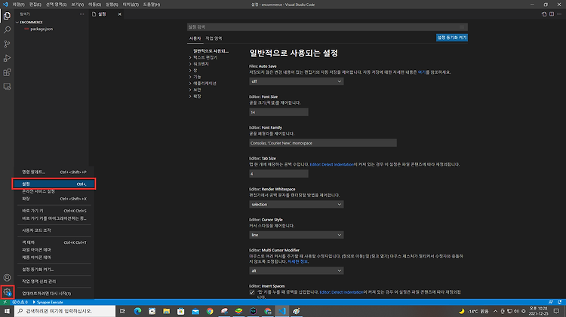The width and height of the screenshot is (566, 317).
Task: Click errors and warnings count in status bar
Action: click(20, 302)
